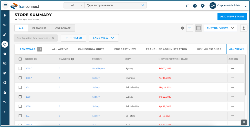Click the search magnifier icon
250x127 pixels.
[x=143, y=5]
